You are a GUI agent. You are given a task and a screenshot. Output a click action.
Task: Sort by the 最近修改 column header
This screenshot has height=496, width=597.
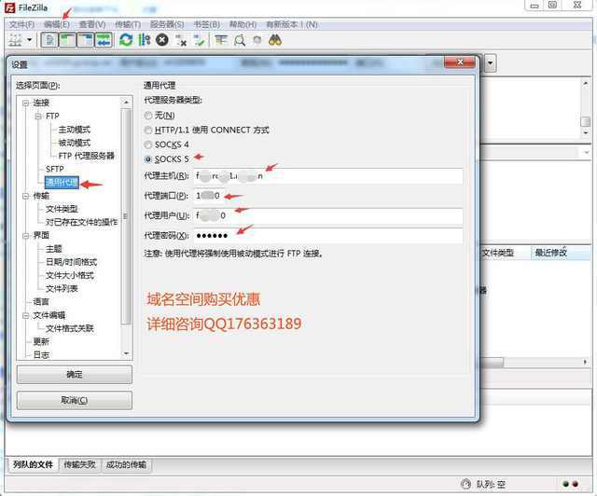[x=561, y=253]
